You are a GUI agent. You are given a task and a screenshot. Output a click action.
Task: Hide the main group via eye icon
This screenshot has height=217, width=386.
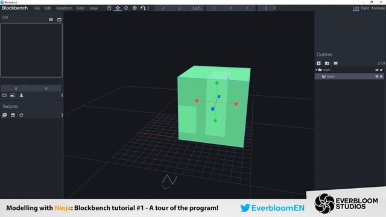click(376, 70)
